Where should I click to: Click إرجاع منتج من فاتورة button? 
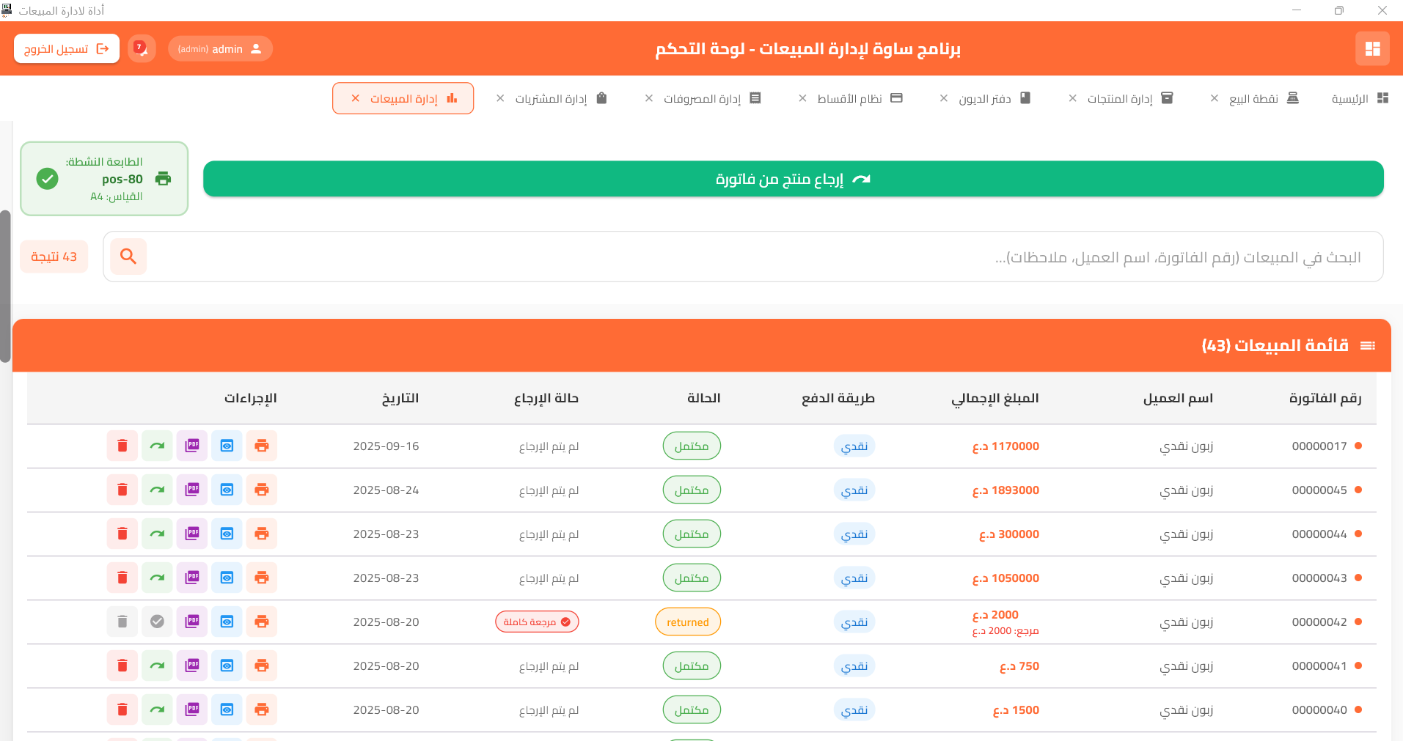793,179
